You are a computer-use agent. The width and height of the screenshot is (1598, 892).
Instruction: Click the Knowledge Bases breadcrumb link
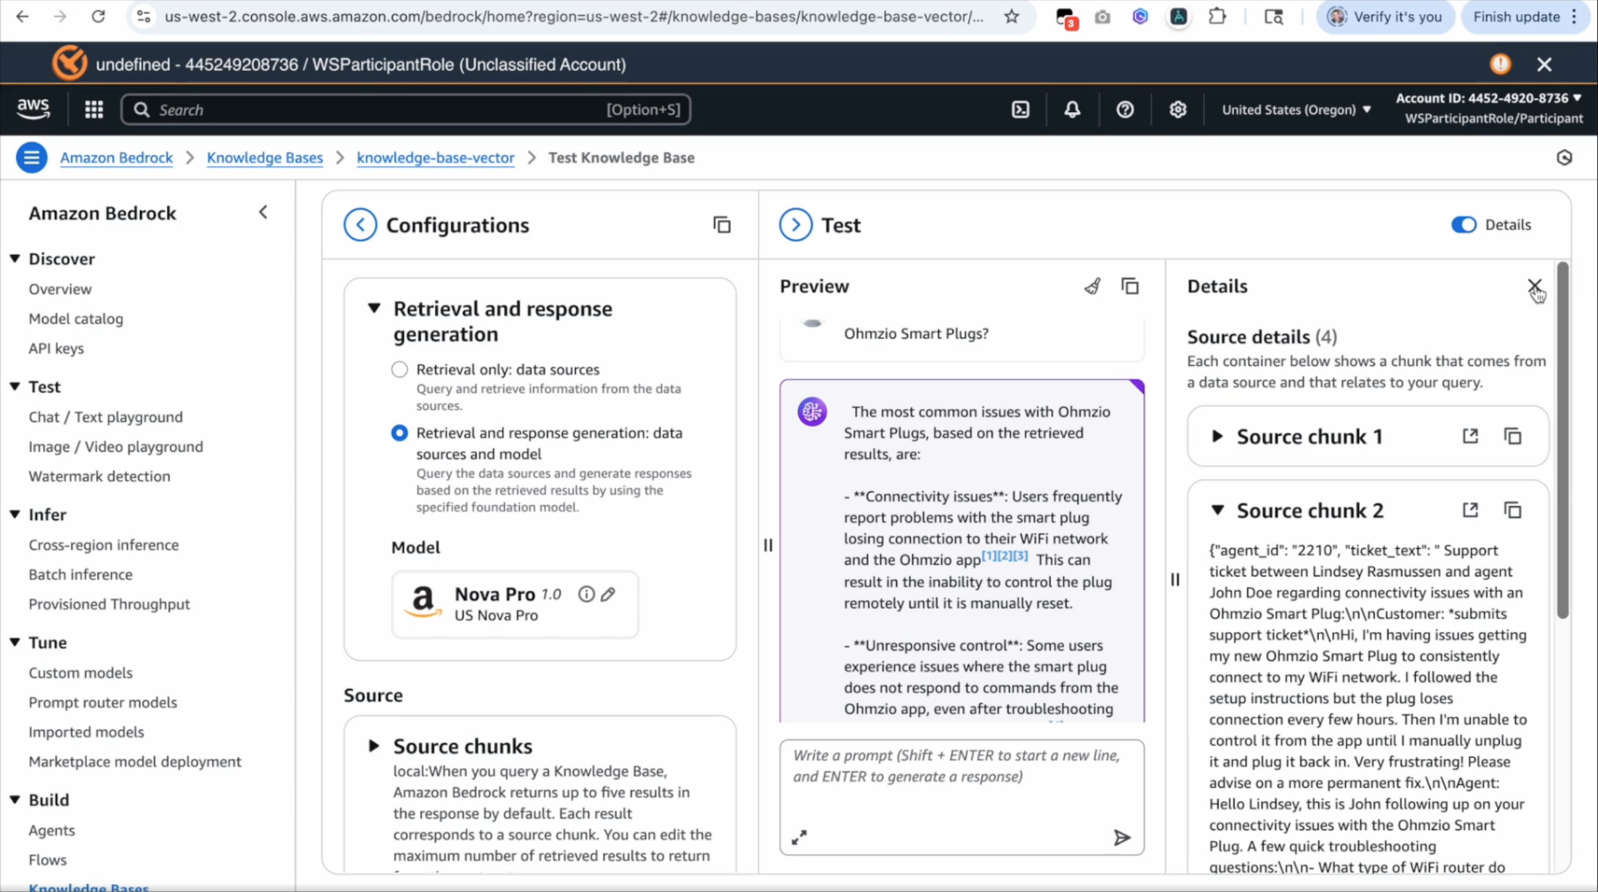265,158
